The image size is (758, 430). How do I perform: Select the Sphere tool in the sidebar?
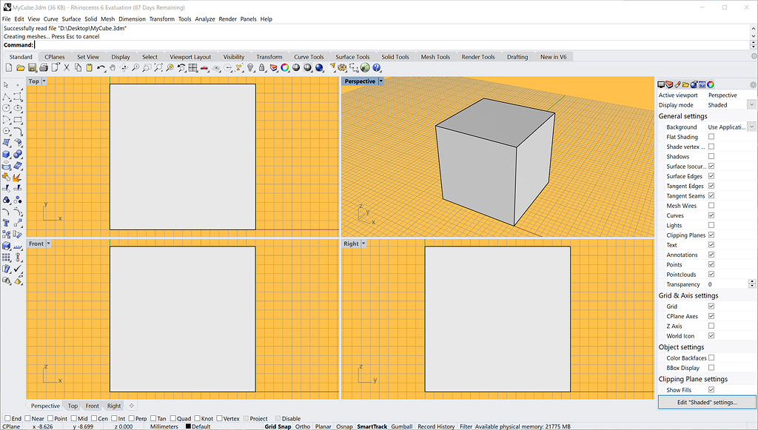click(18, 155)
